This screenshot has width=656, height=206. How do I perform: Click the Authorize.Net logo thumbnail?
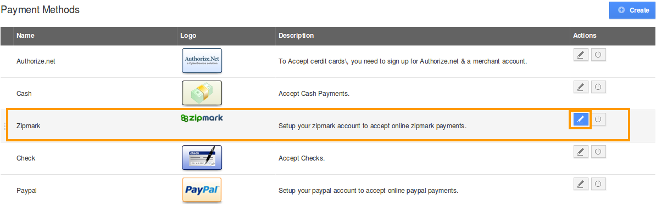(202, 61)
